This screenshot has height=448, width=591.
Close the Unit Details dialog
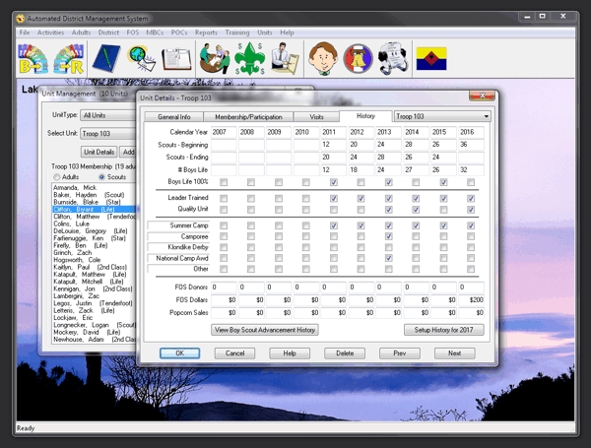coord(482,96)
